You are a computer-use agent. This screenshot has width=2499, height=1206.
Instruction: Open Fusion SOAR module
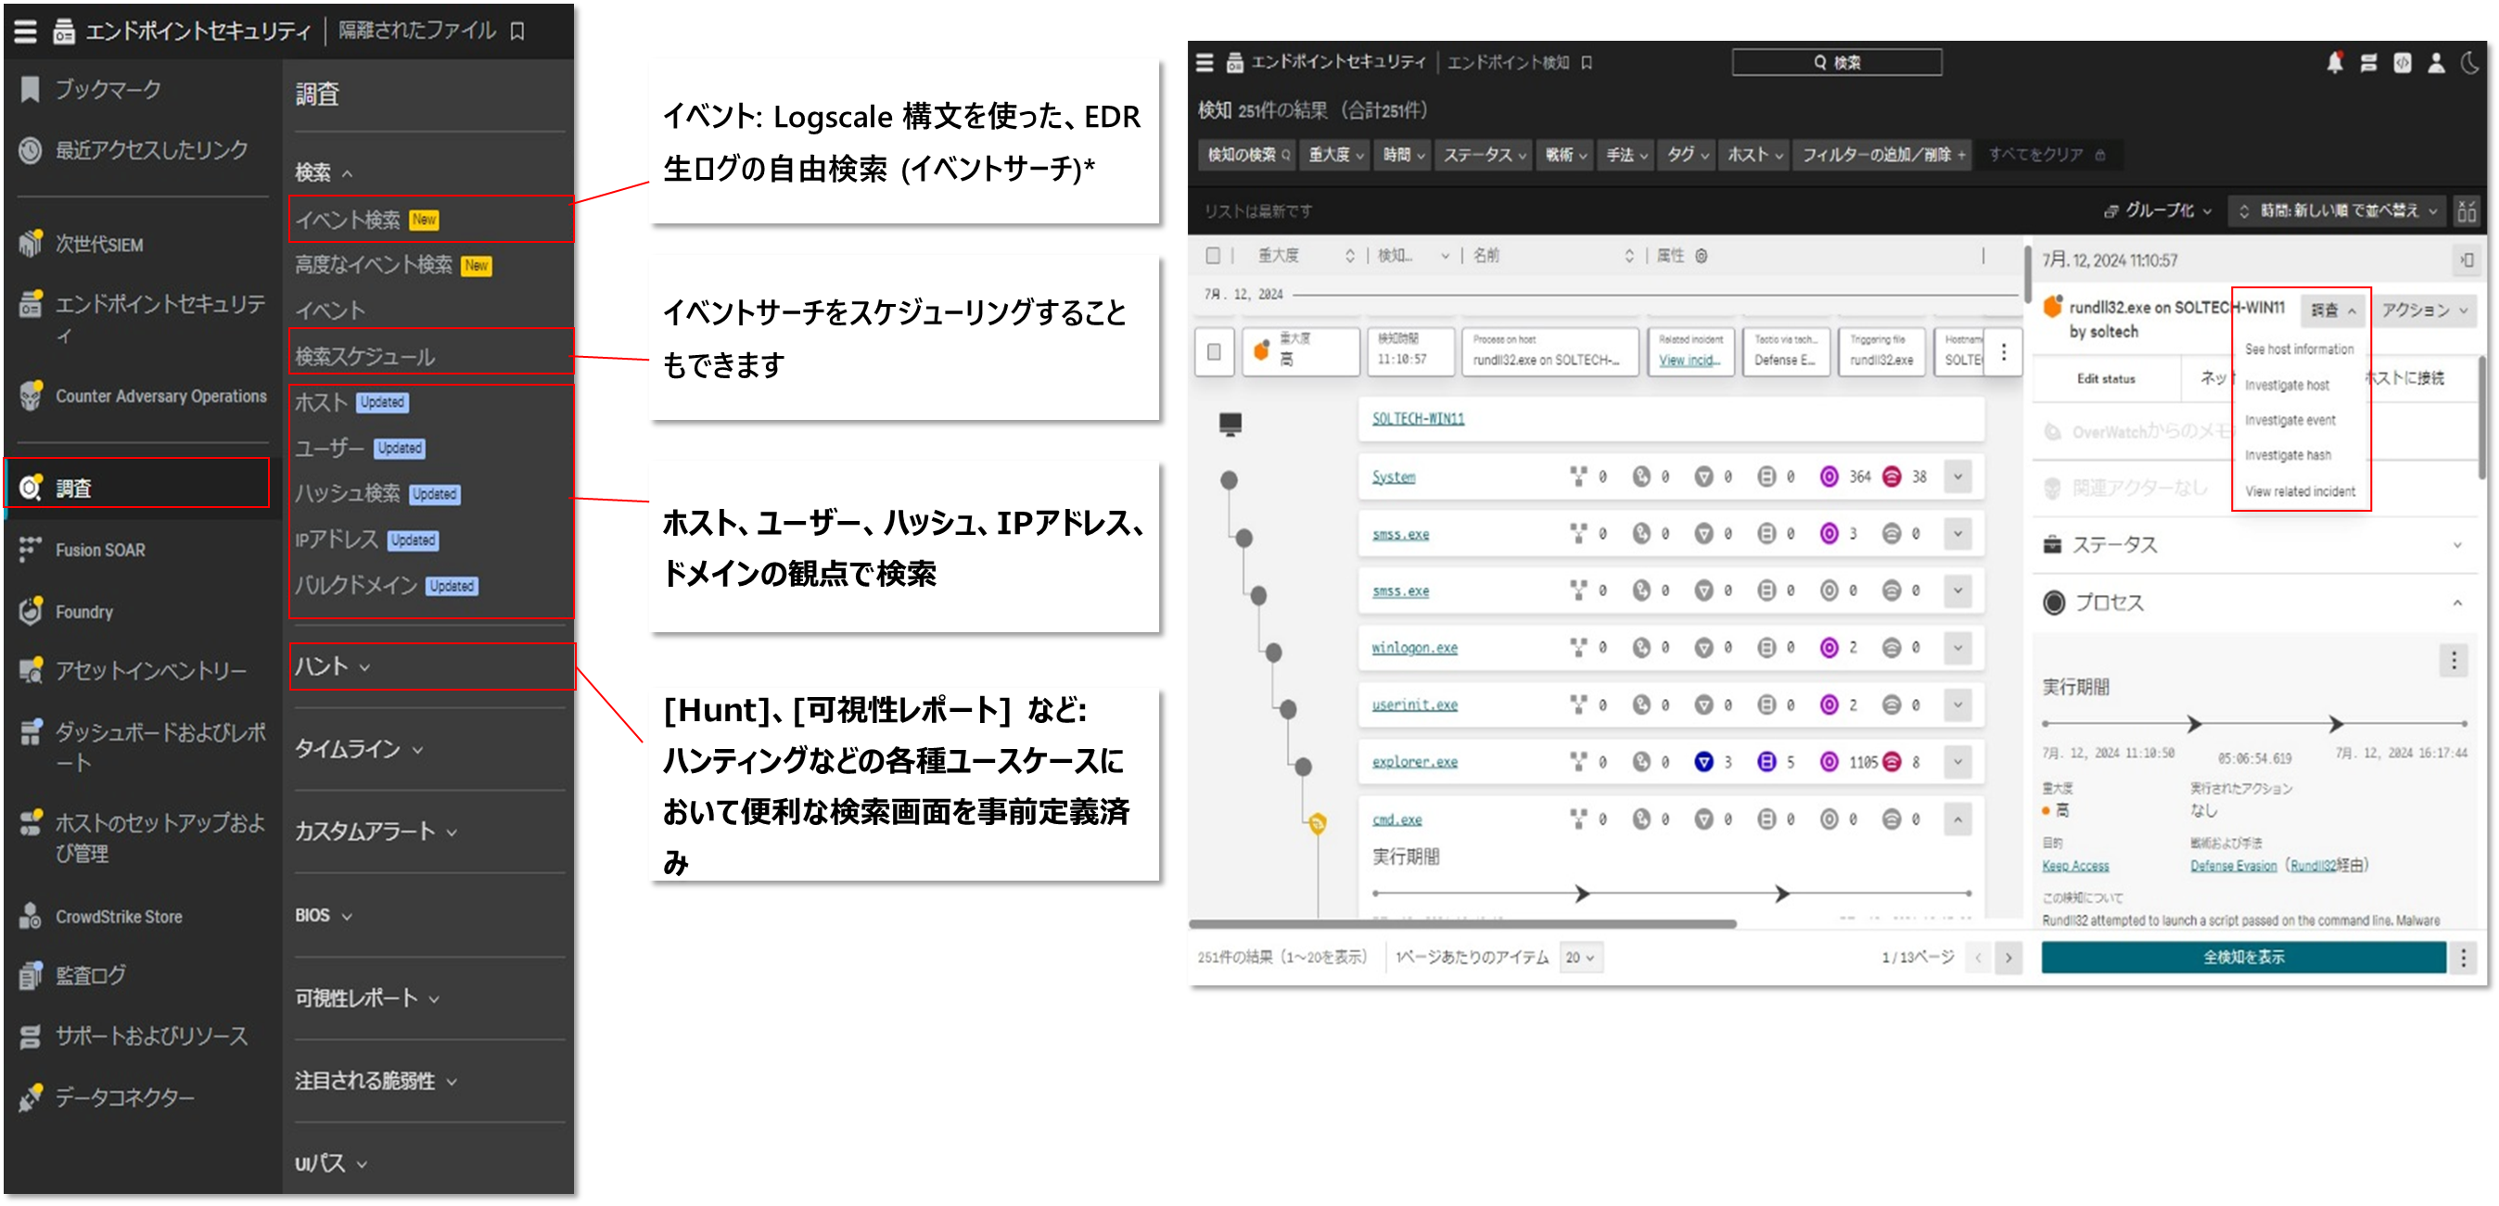point(100,551)
